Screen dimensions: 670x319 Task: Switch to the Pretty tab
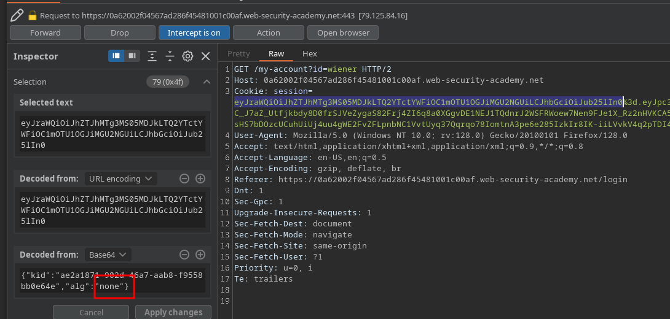pos(238,54)
